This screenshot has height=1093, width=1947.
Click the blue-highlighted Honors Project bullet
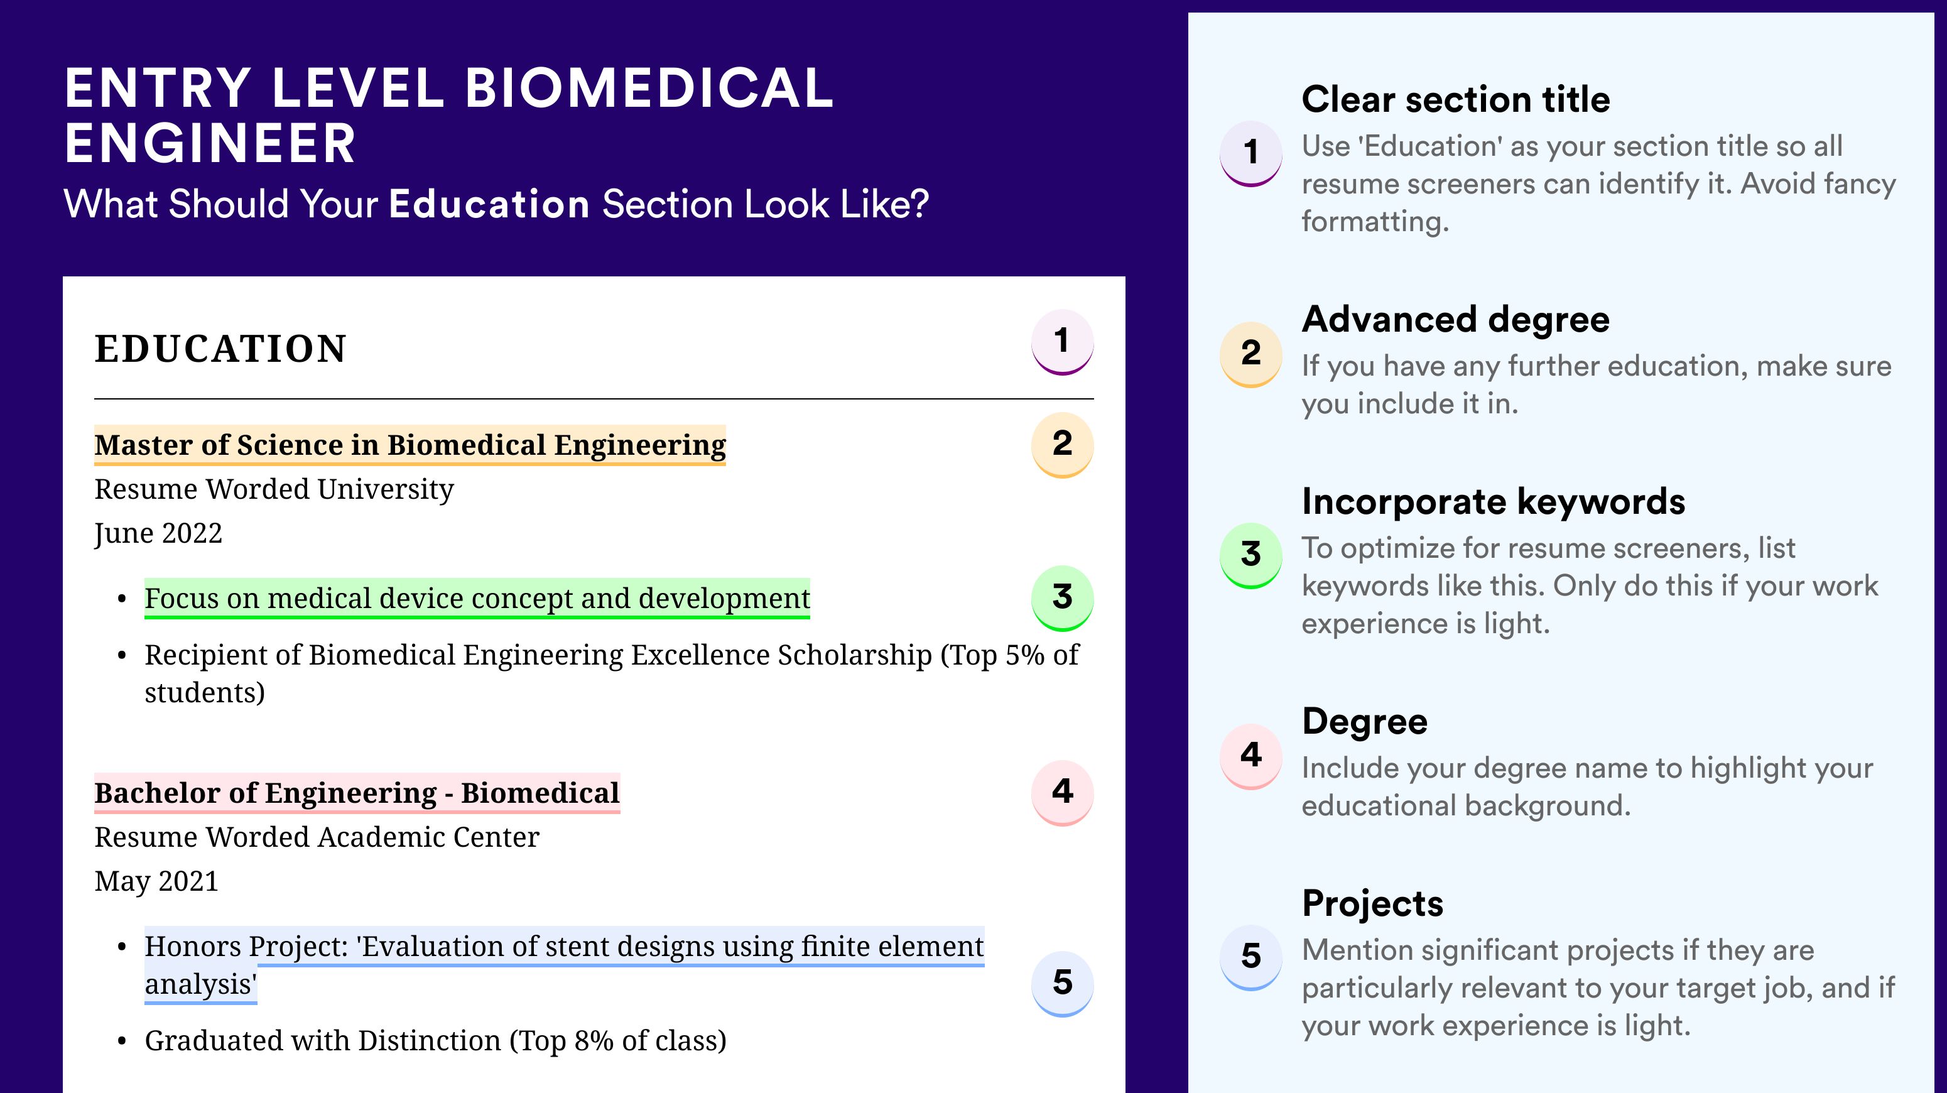[x=564, y=965]
